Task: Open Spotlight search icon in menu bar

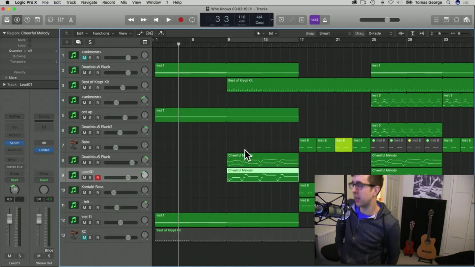Action: pos(448,2)
